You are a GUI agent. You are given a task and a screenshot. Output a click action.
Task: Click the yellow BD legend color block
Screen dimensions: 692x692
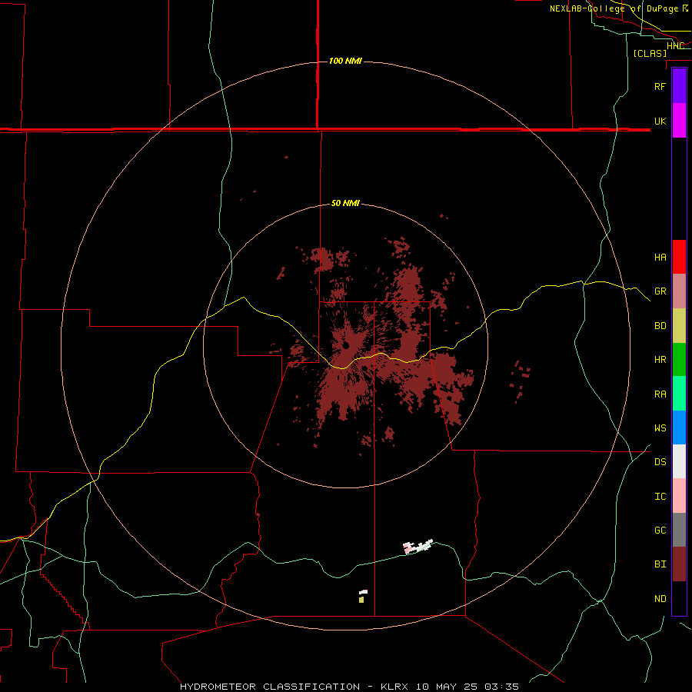679,326
